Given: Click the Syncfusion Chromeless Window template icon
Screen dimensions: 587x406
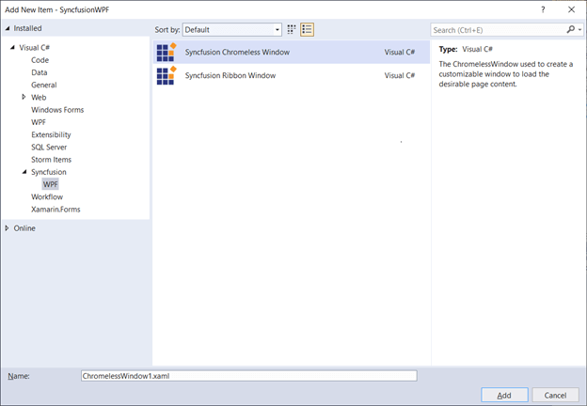Looking at the screenshot, I should [x=167, y=53].
